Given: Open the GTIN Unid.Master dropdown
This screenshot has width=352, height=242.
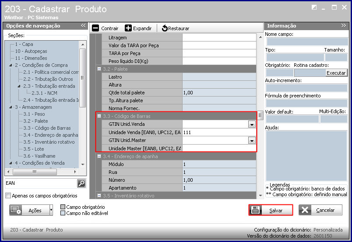Looking at the screenshot, I should point(252,141).
